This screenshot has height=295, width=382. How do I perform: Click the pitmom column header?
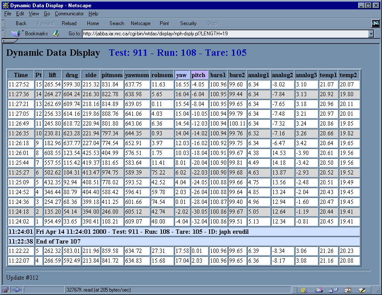pos(112,75)
